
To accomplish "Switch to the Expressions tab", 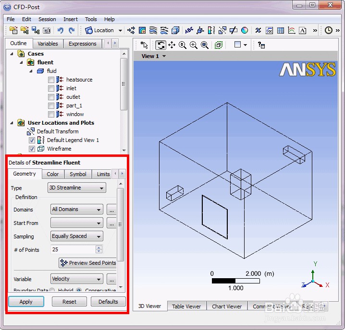I will point(83,44).
